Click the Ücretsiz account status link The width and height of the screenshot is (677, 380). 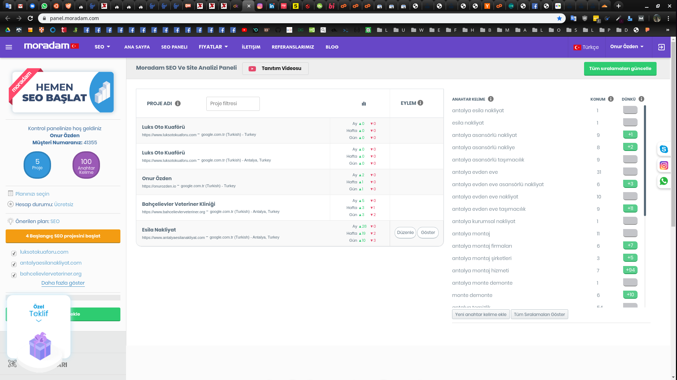(64, 204)
